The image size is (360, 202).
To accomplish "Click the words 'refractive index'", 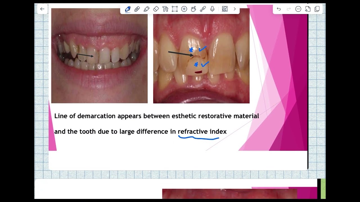I will click(x=202, y=132).
